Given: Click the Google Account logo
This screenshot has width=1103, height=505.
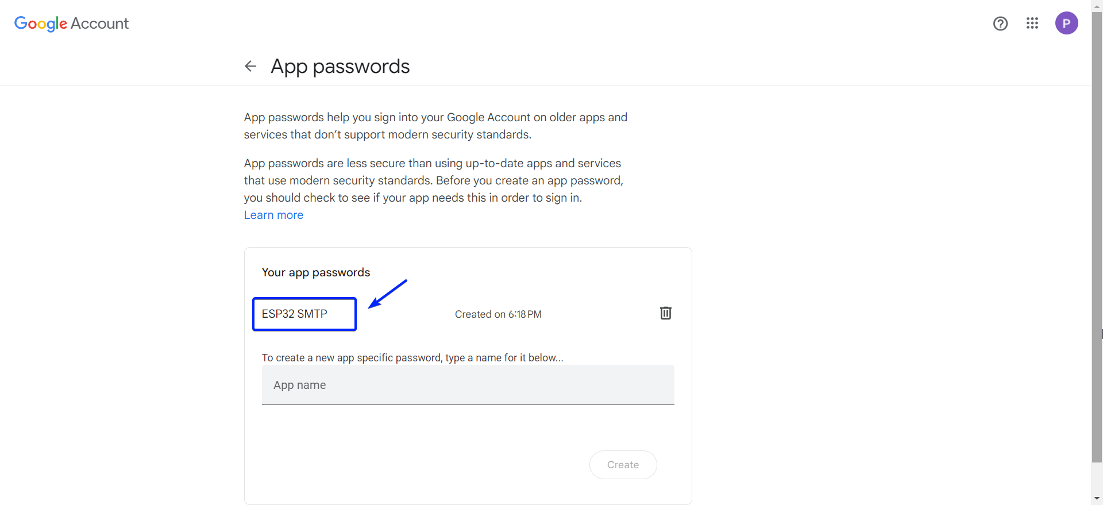Looking at the screenshot, I should (71, 24).
